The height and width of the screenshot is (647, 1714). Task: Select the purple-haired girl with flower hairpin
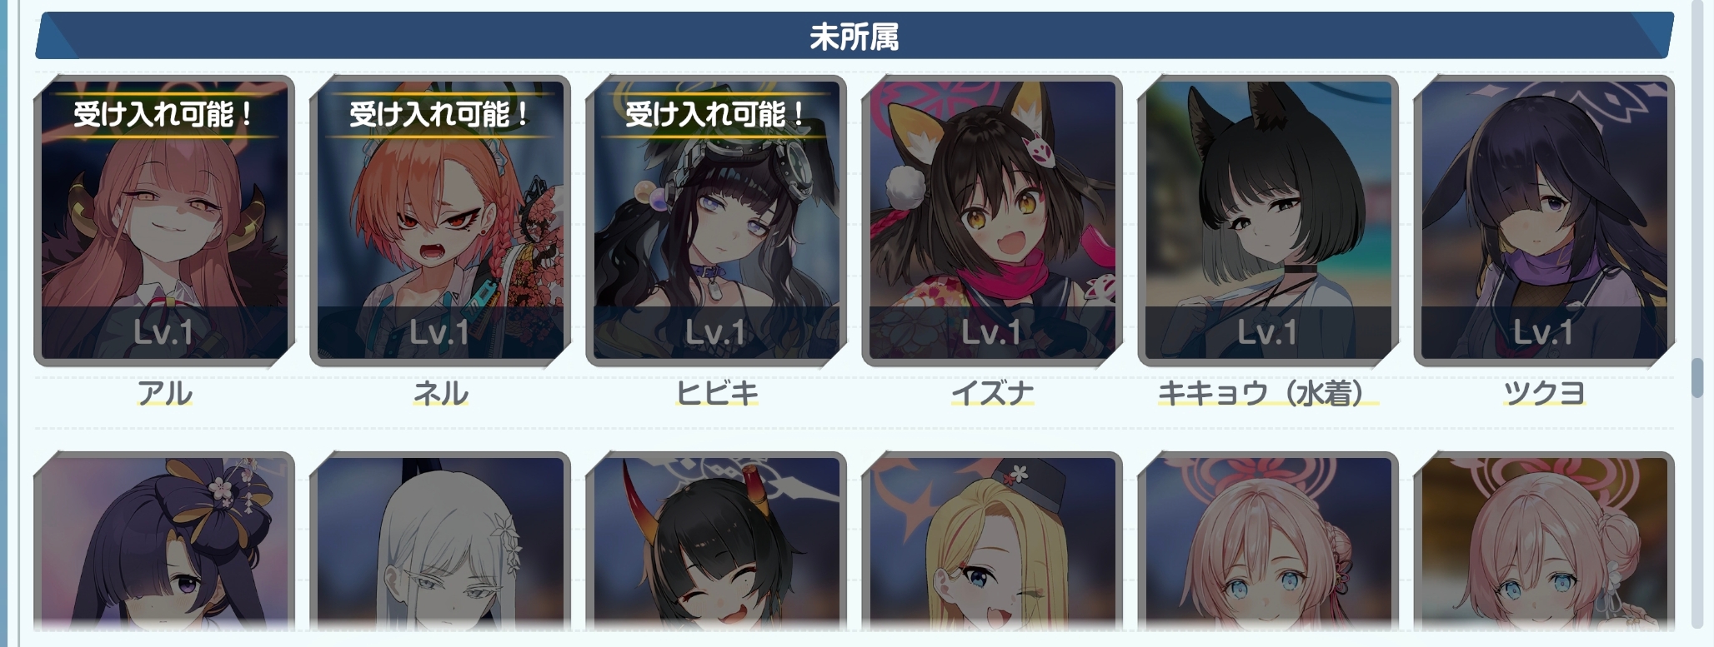[164, 541]
